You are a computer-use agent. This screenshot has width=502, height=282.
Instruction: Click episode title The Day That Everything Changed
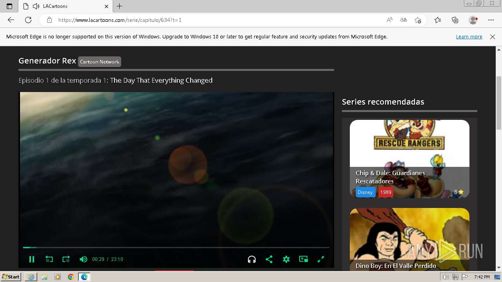[161, 80]
